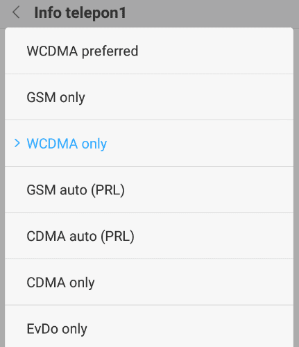Choose the EvDo only option

point(149,326)
